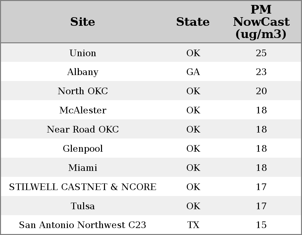Click the GA state cell for Albany
The width and height of the screenshot is (302, 235).
click(193, 72)
